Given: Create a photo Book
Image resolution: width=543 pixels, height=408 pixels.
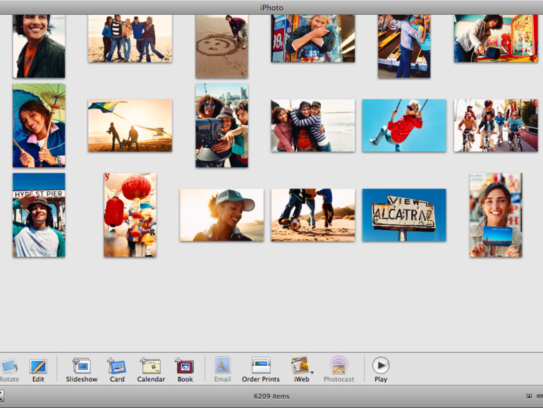Looking at the screenshot, I should coord(185,366).
